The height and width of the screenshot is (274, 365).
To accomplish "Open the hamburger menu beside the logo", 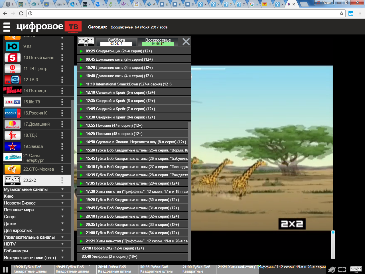I will [7, 27].
